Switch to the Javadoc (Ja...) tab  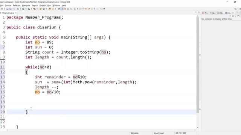pos(212,13)
